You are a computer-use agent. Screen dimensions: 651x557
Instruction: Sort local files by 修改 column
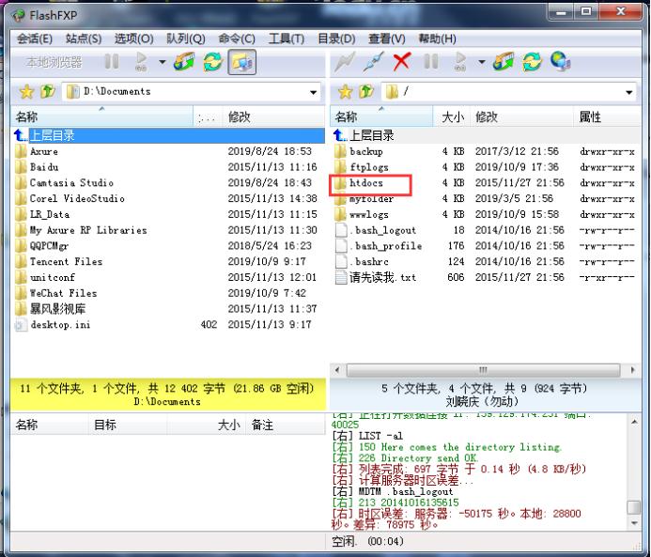273,116
